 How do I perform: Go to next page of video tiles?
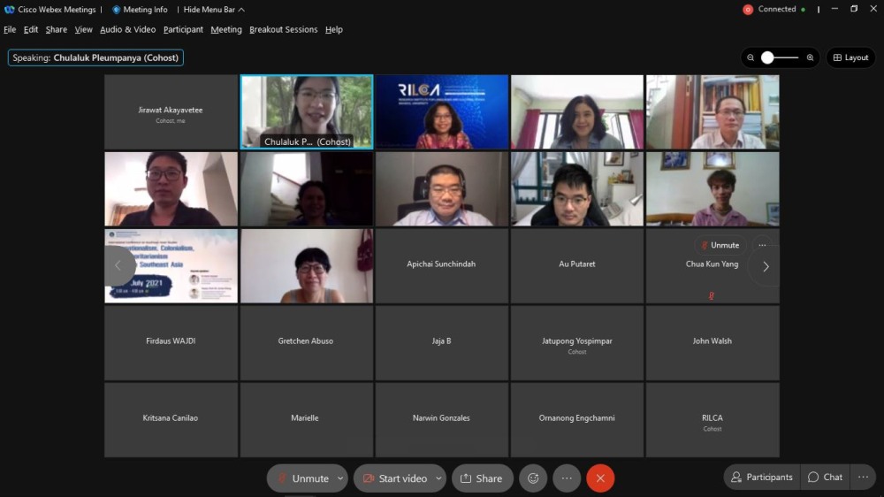pos(766,266)
